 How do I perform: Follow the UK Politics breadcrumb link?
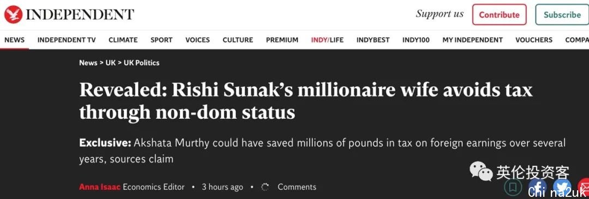pos(142,63)
